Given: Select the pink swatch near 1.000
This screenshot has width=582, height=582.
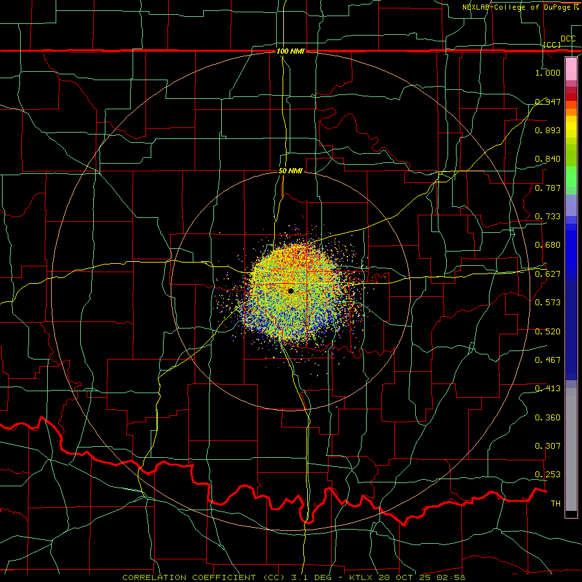Looking at the screenshot, I should [x=571, y=69].
